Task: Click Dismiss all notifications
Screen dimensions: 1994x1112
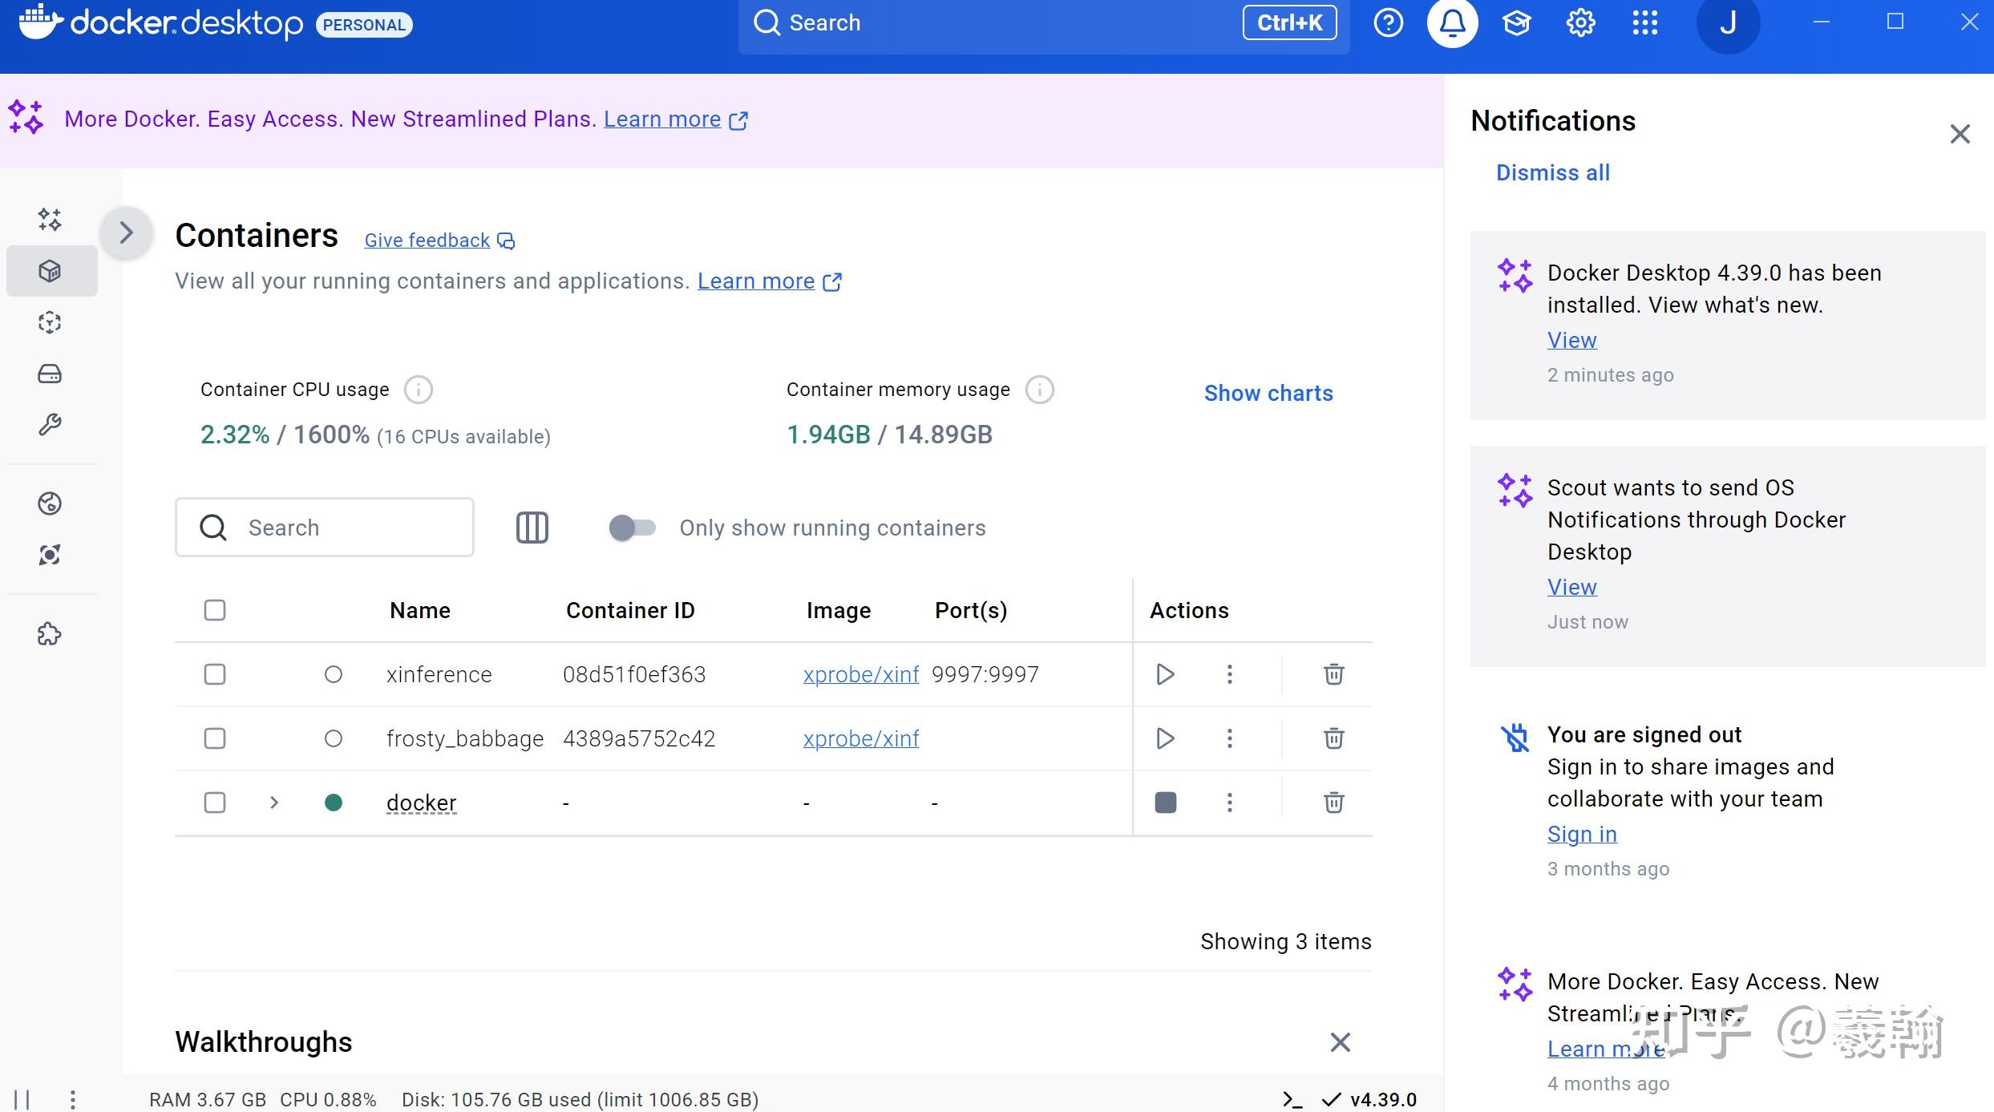Action: pyautogui.click(x=1552, y=172)
